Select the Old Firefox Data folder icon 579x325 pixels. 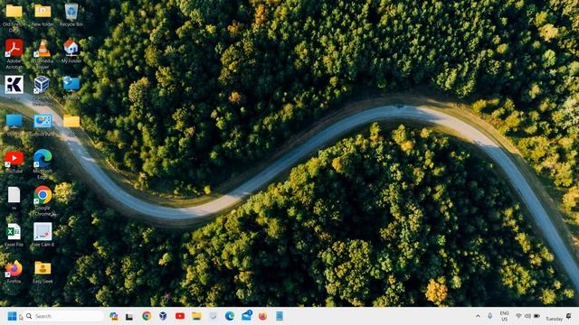pyautogui.click(x=14, y=17)
